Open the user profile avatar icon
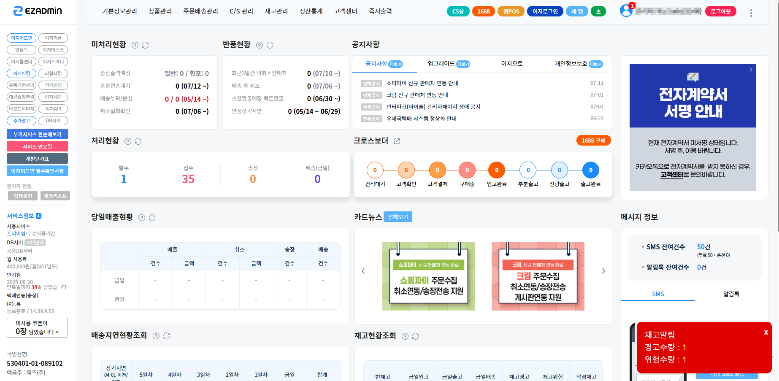Image resolution: width=779 pixels, height=381 pixels. 626,11
